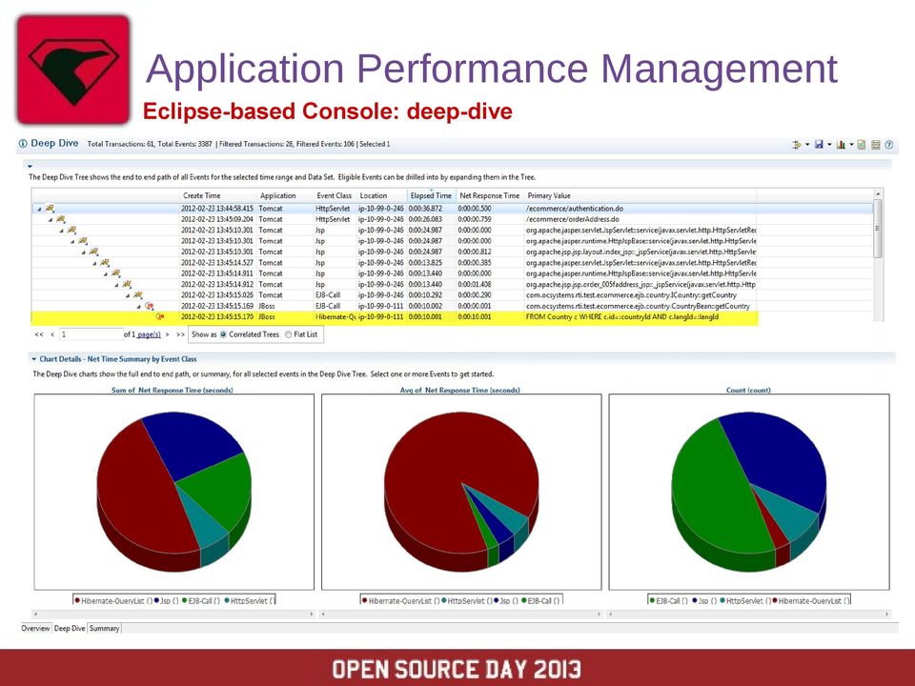Click the green document export icon

862,145
